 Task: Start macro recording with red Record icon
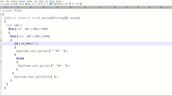pos(70,4)
